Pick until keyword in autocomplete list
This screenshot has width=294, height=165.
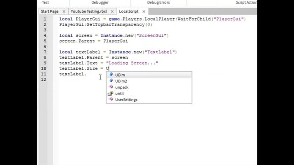[149, 93]
